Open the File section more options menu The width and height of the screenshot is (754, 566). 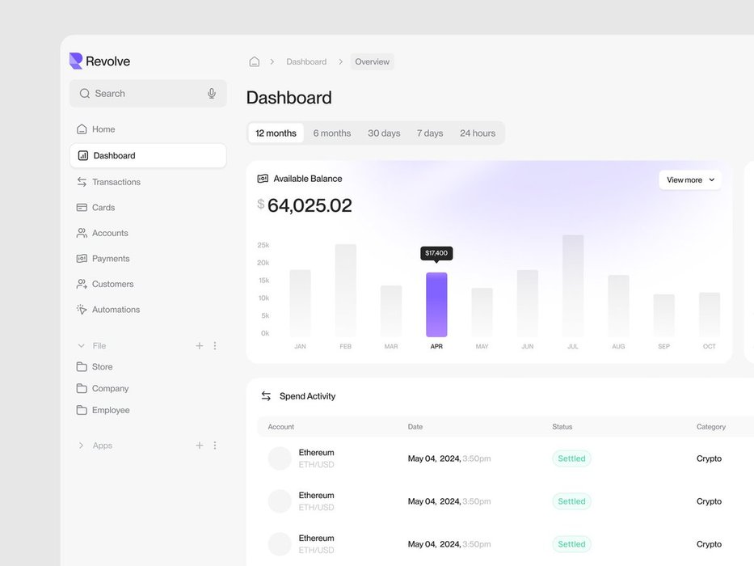(215, 346)
